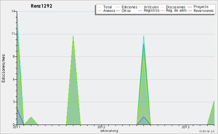Click the 2013 x-axis label

[x=186, y=127]
